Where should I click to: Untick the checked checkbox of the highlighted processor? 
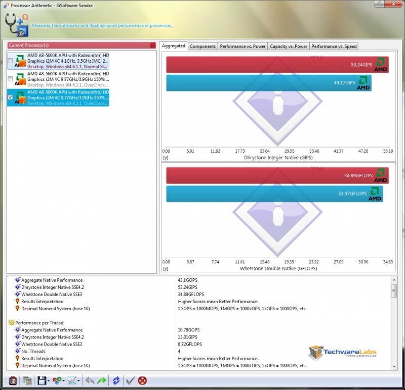point(10,97)
